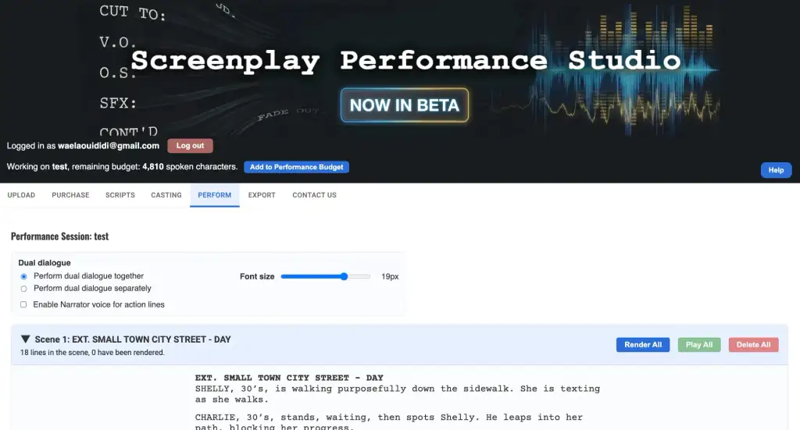The width and height of the screenshot is (800, 430).
Task: Open Help
Action: coord(776,170)
